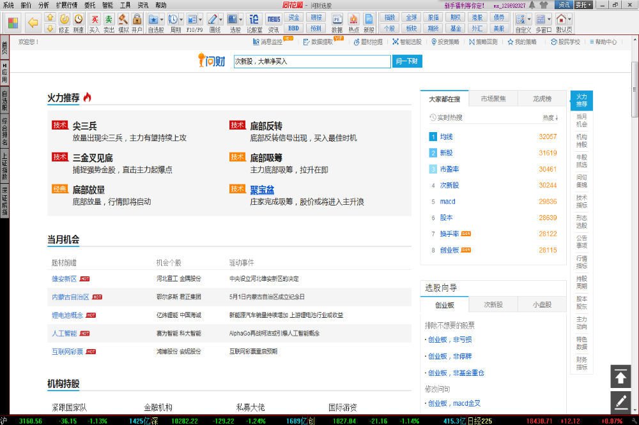Open the 聚宝盆 strategy link

click(261, 190)
